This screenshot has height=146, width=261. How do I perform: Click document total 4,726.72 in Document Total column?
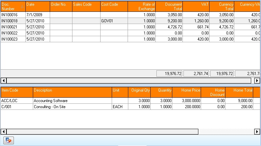click(175, 27)
